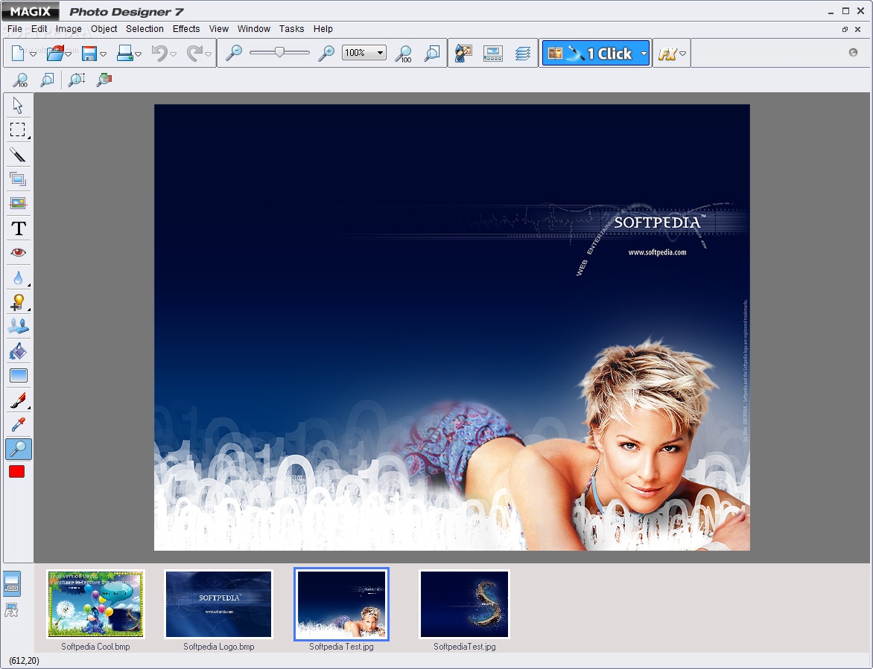Select the crop tool
The height and width of the screenshot is (669, 873).
coord(18,179)
